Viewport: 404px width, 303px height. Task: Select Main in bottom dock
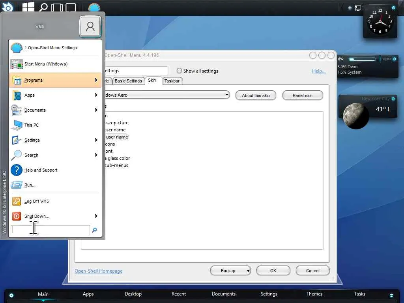coord(43,294)
